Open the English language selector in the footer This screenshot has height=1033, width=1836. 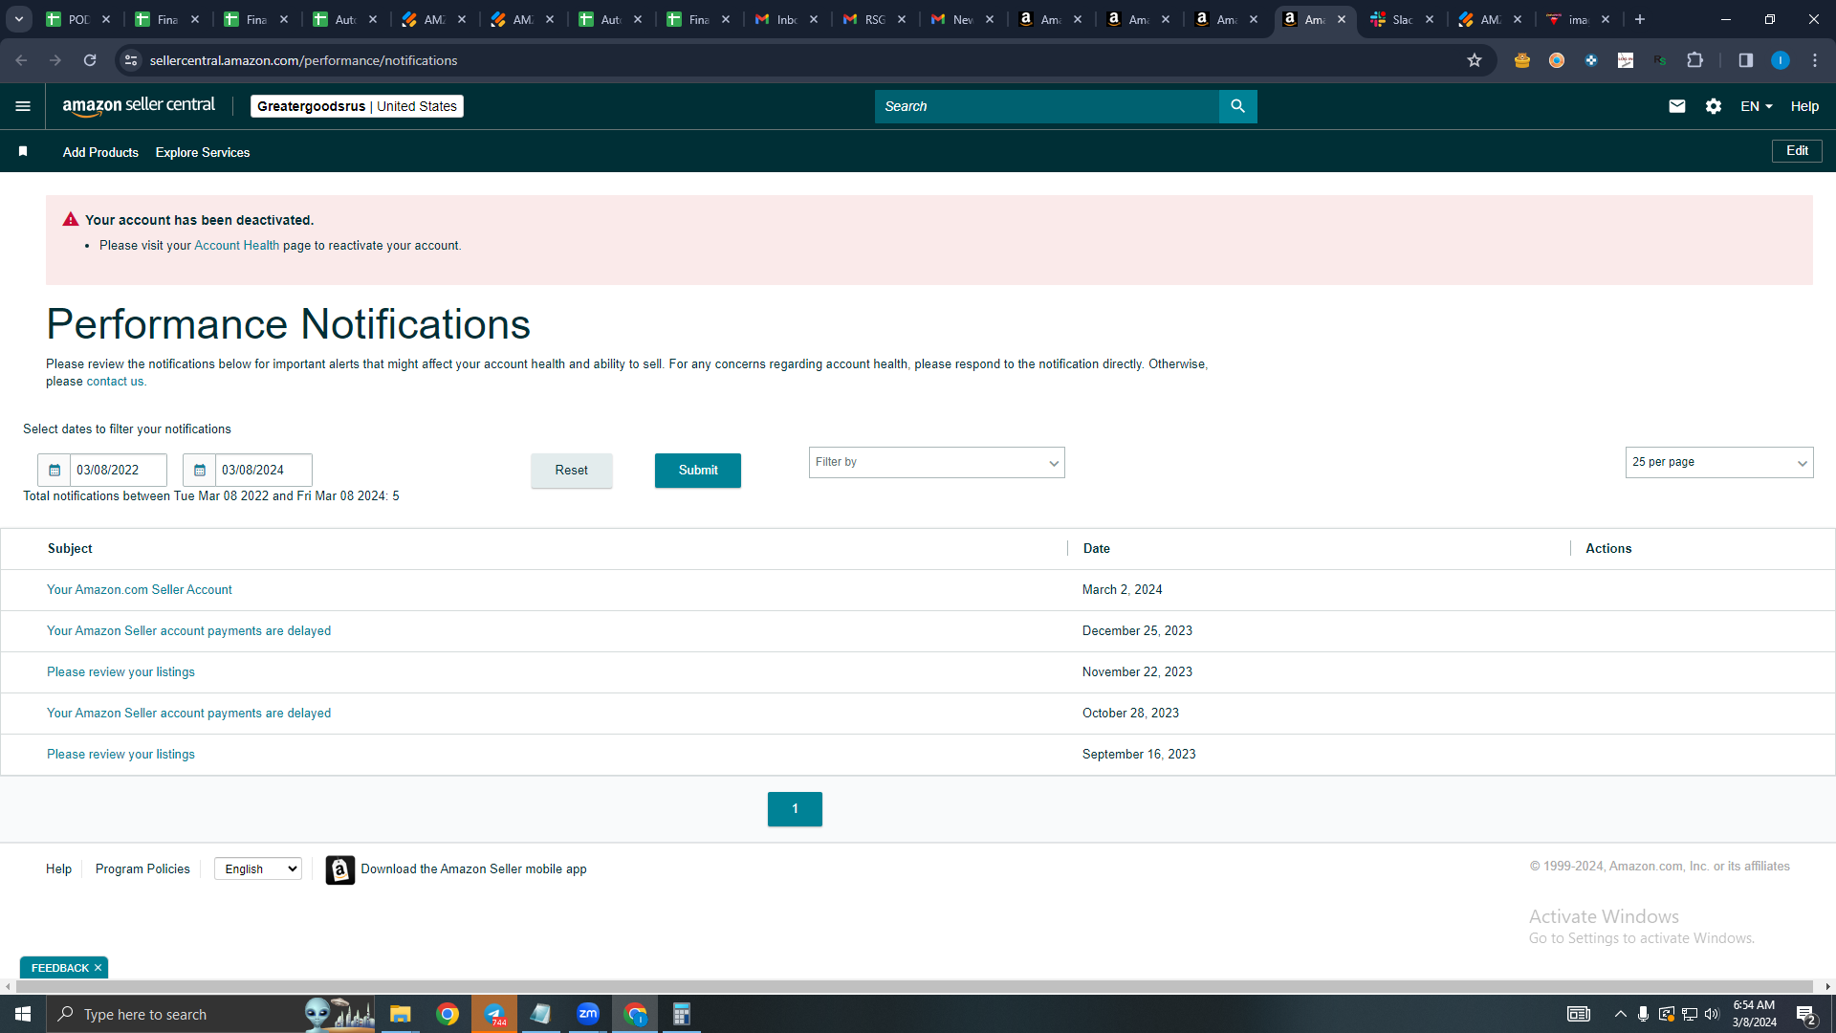point(258,869)
